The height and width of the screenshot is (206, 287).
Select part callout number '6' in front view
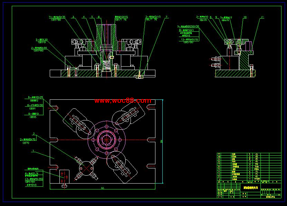click(99, 17)
